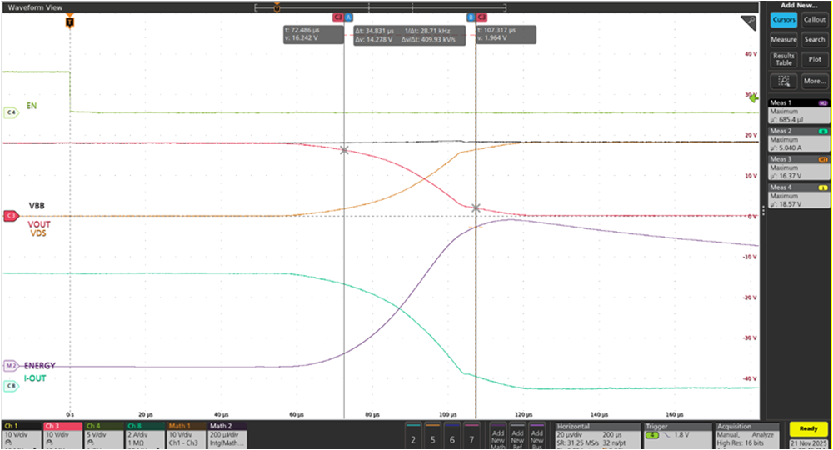Click Add New Math button
Image resolution: width=833 pixels, height=450 pixels.
pos(498,435)
